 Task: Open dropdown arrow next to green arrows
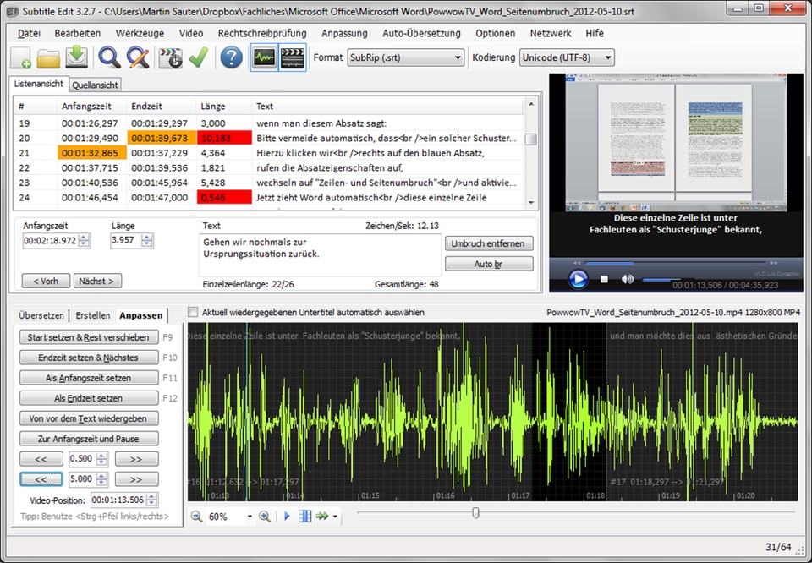pos(335,517)
